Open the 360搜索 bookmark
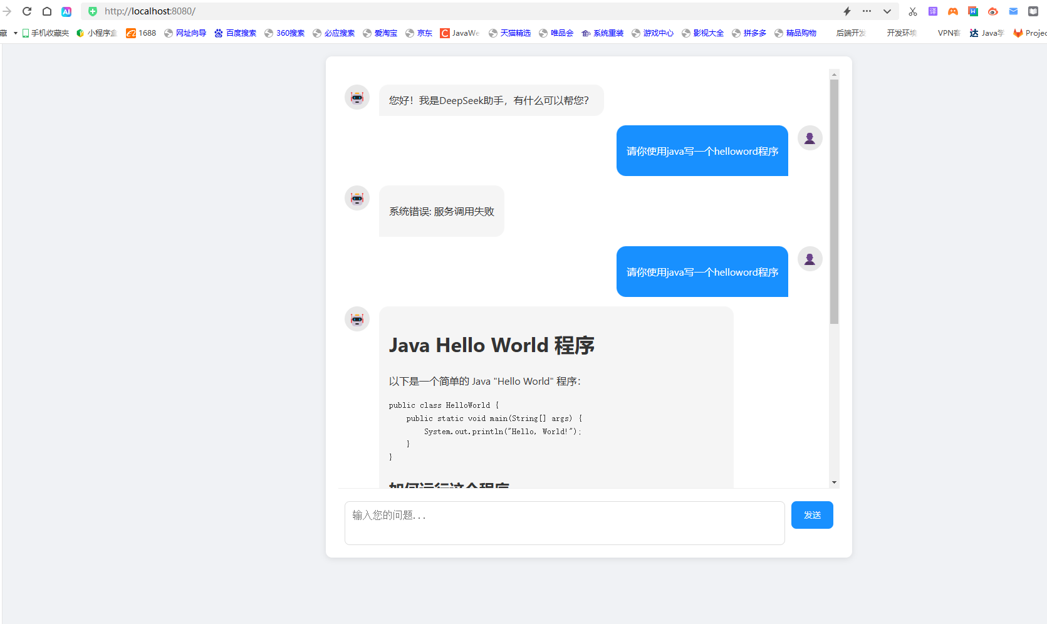The image size is (1047, 624). 284,33
